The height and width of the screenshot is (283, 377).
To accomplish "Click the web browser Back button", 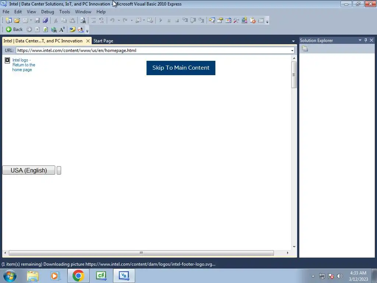I will (x=14, y=29).
